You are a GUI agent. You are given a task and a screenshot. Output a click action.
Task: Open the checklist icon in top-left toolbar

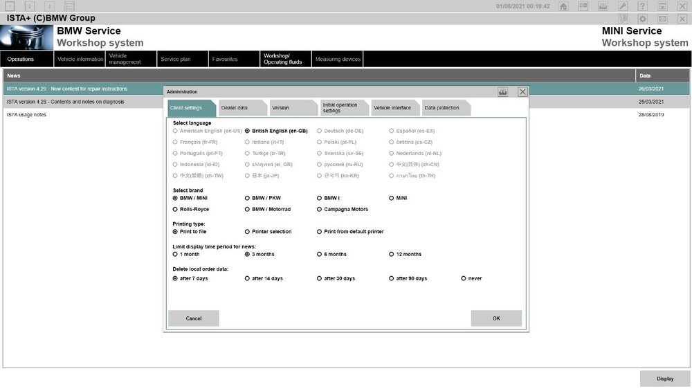(69, 6)
